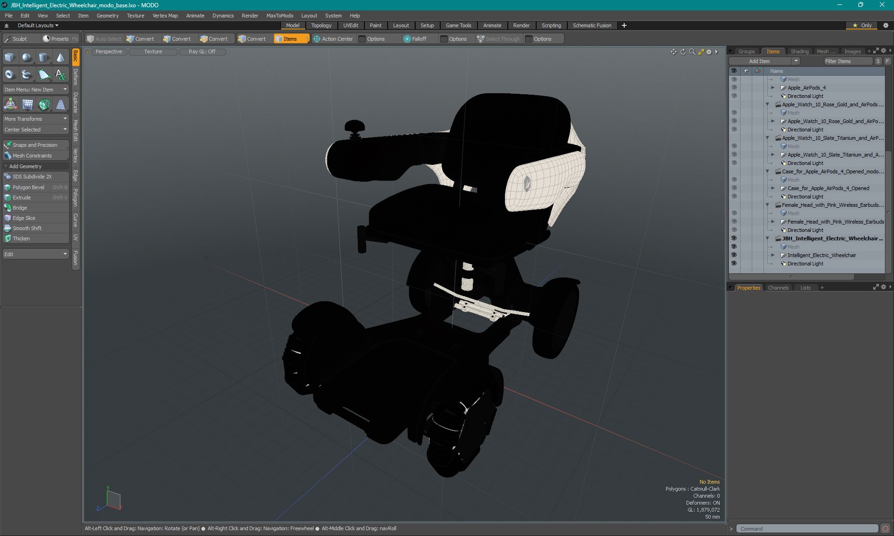Switch to the Channels tab
894x536 pixels.
(x=778, y=288)
